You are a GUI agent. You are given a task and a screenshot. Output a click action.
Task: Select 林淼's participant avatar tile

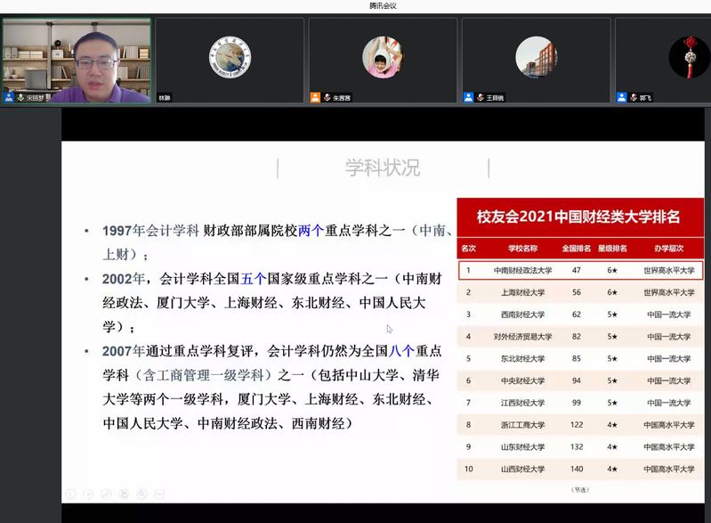pos(230,57)
